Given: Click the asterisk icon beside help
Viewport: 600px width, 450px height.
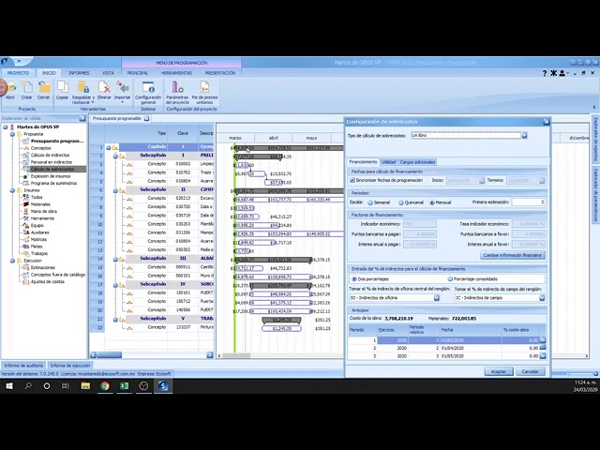Looking at the screenshot, I should pos(553,73).
